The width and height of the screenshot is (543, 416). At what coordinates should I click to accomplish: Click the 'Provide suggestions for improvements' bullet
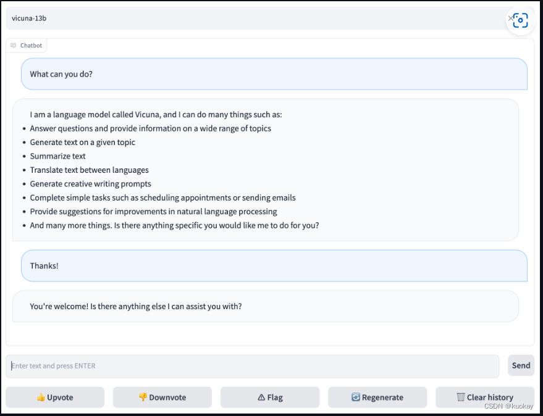coord(153,212)
